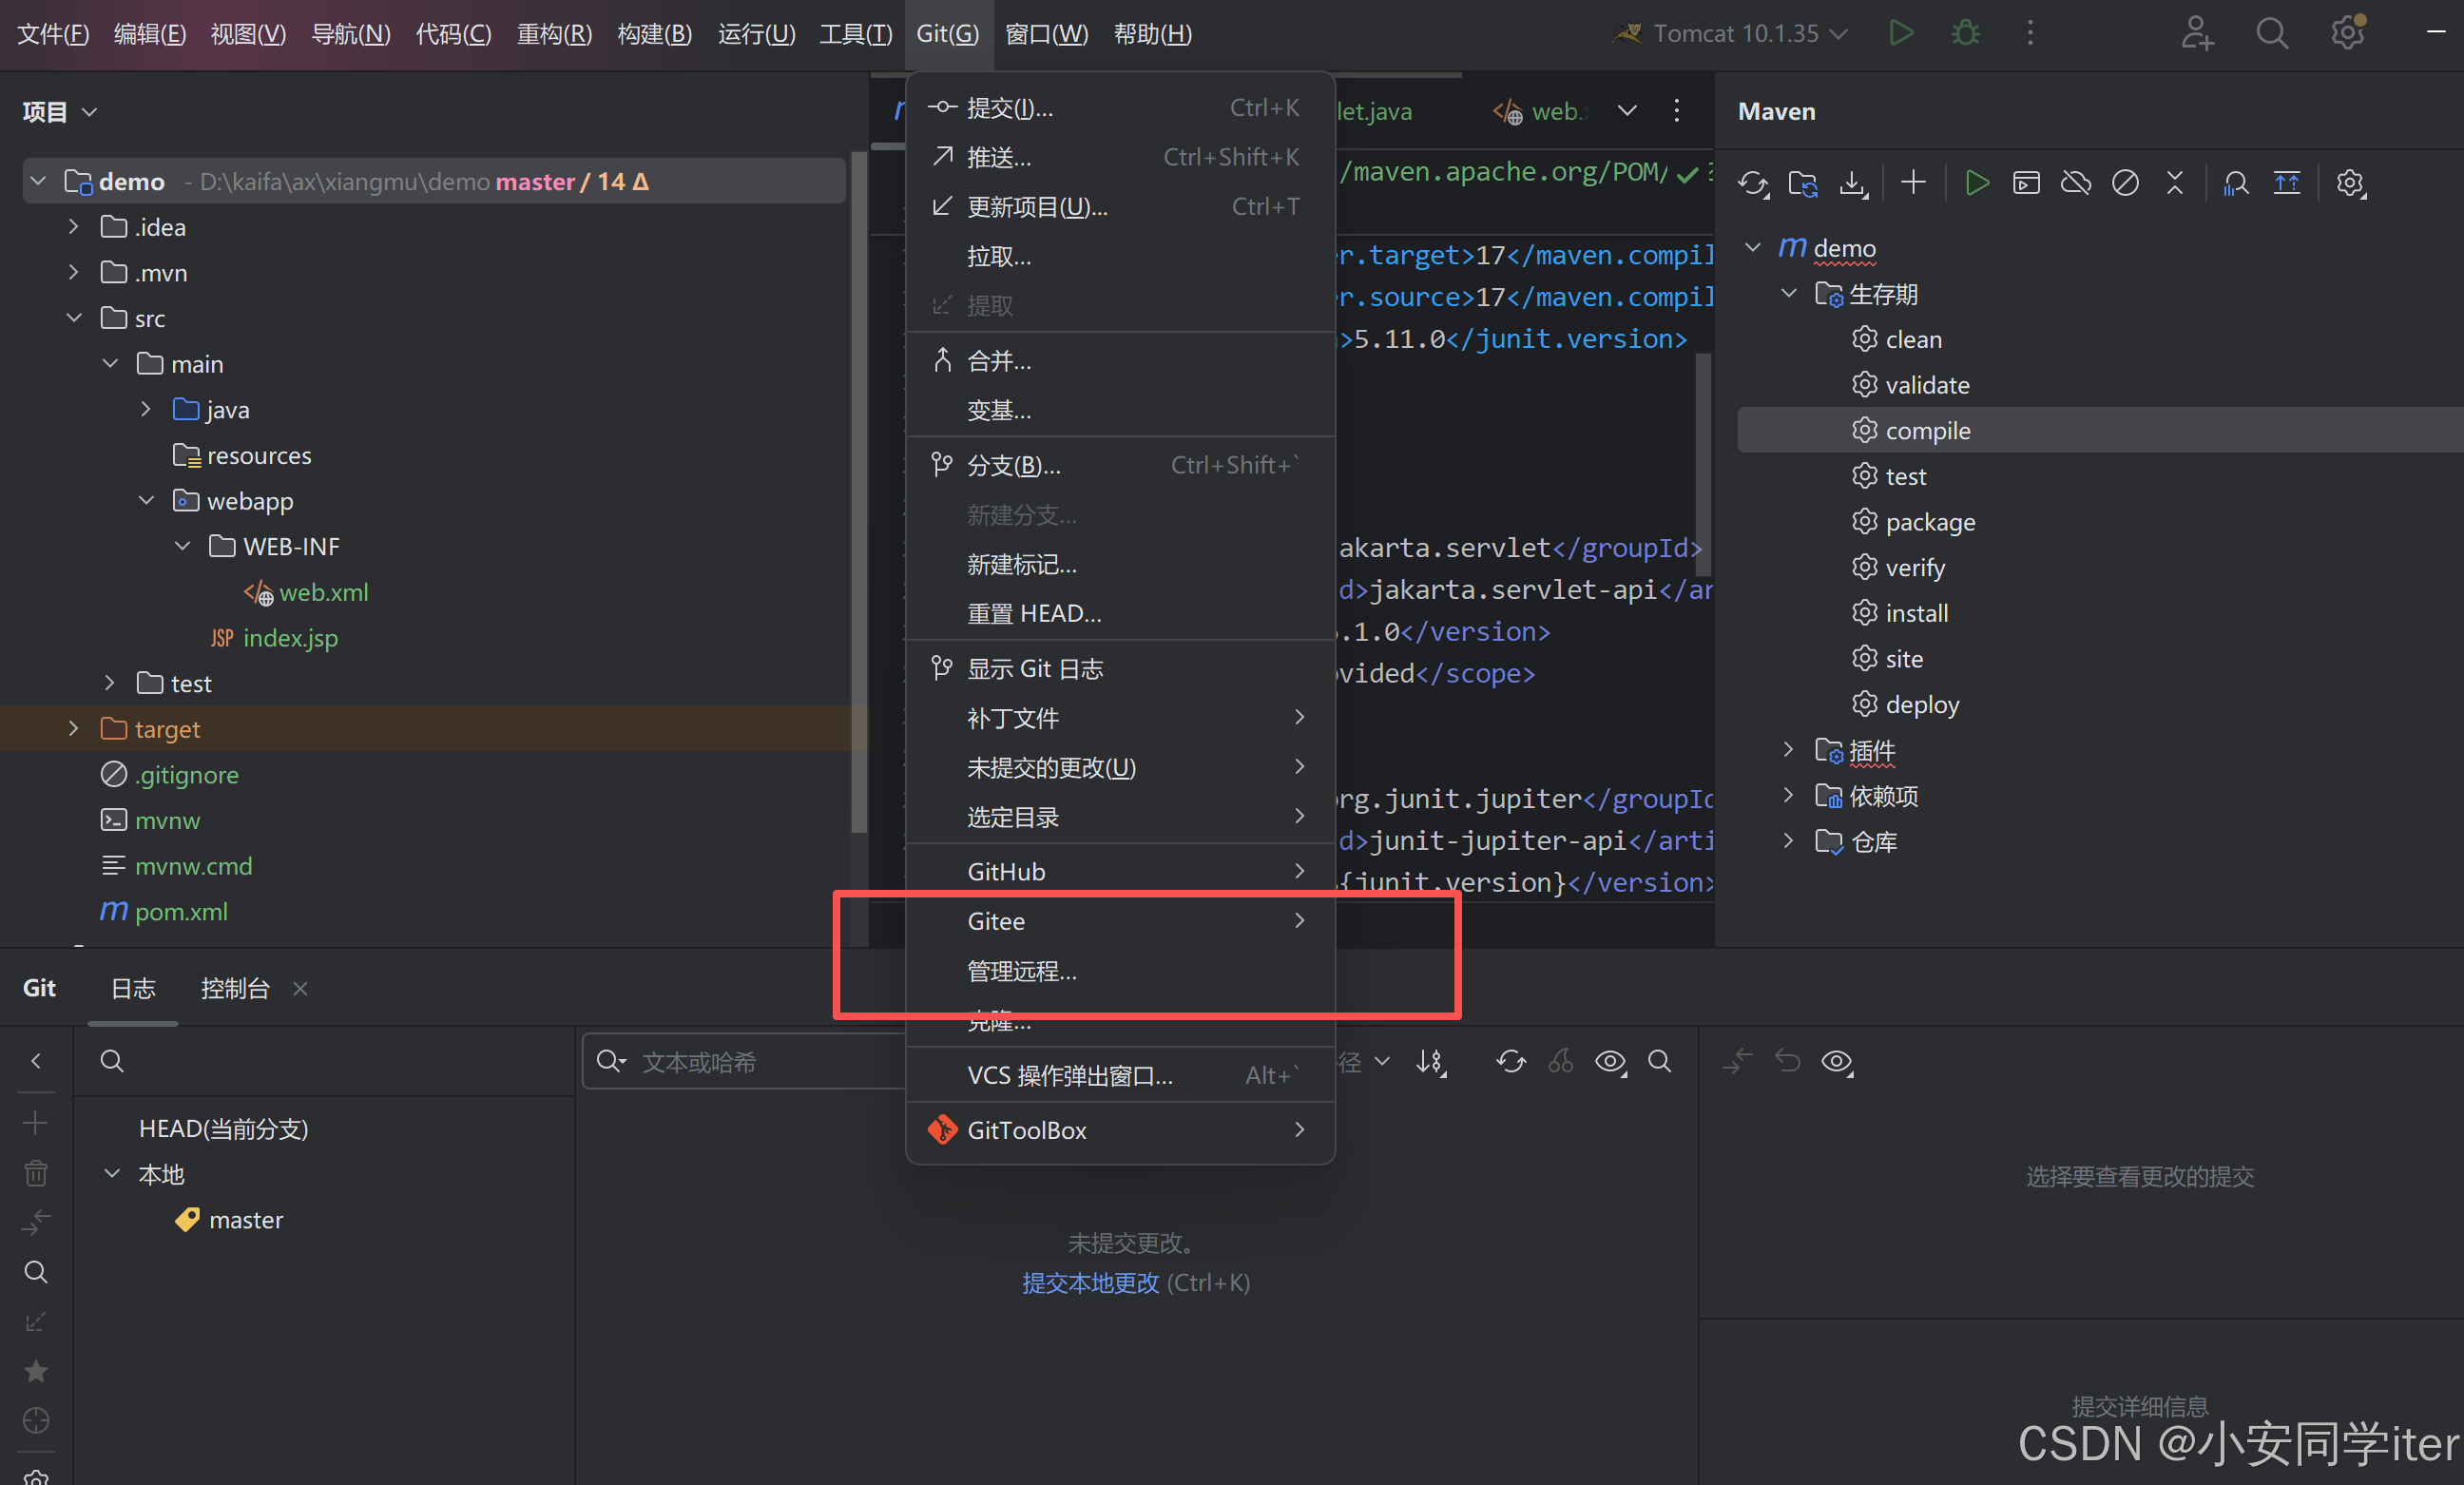Image resolution: width=2464 pixels, height=1485 pixels.
Task: Expand the 依赖项 node in Maven panel
Action: tap(1788, 795)
